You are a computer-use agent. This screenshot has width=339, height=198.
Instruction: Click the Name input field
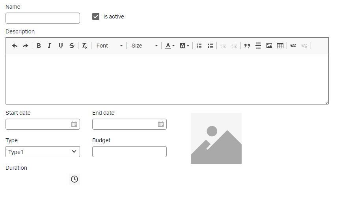(43, 18)
